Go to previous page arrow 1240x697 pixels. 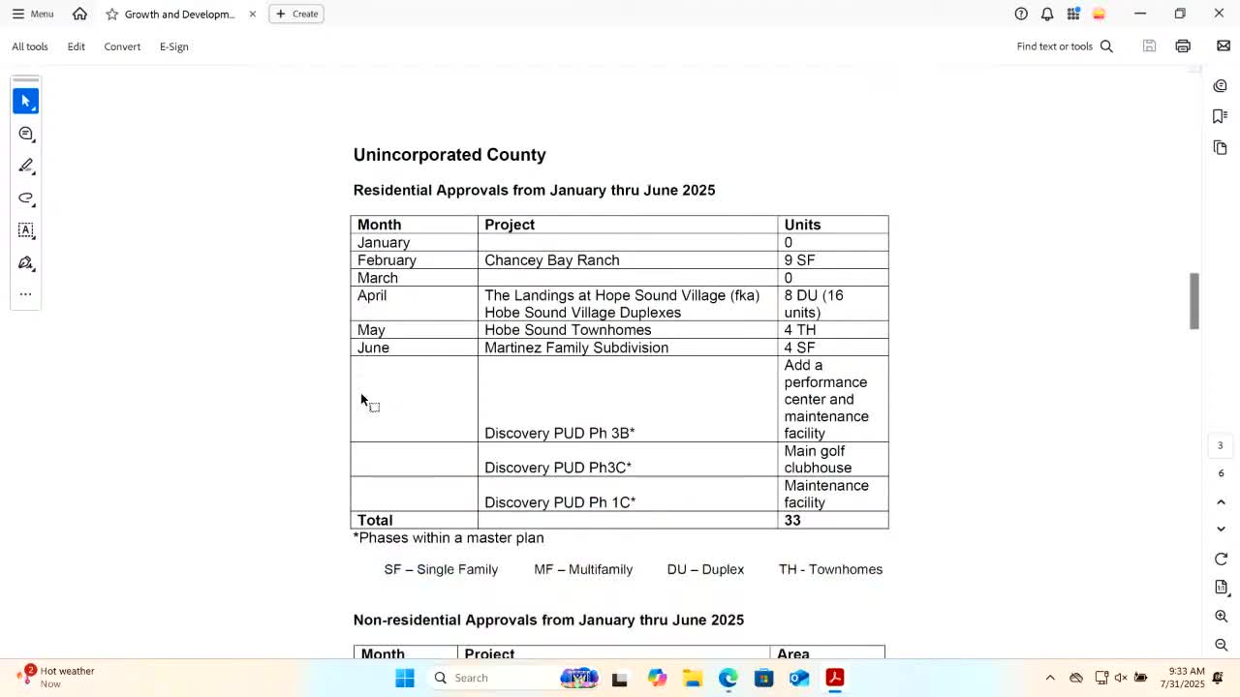click(1221, 502)
